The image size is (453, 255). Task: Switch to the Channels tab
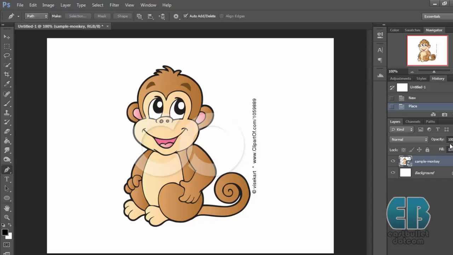click(413, 121)
